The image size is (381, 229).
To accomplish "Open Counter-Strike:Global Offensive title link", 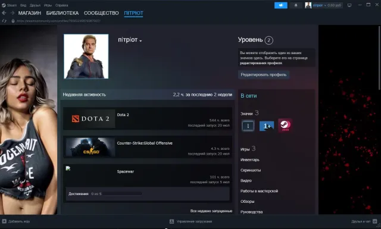I will (145, 143).
